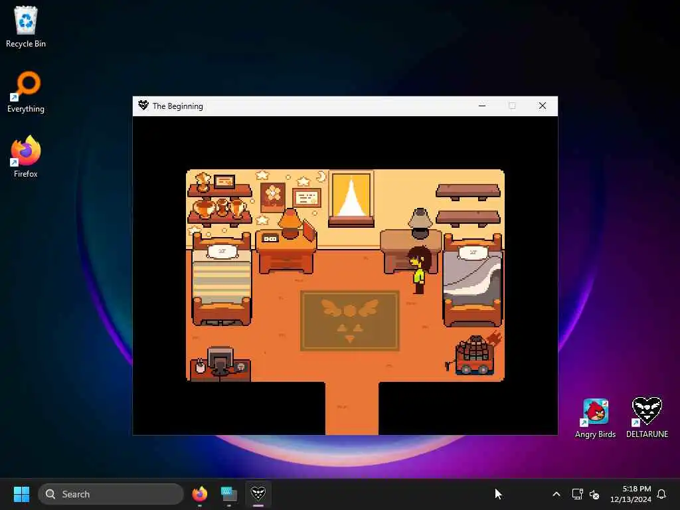Click the trophies on the left shelf
This screenshot has width=680, height=510.
coord(220,207)
